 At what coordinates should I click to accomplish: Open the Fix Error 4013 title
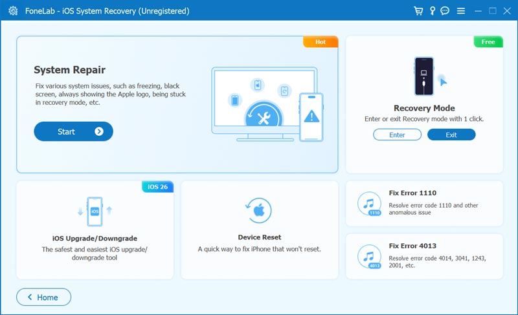(x=412, y=246)
